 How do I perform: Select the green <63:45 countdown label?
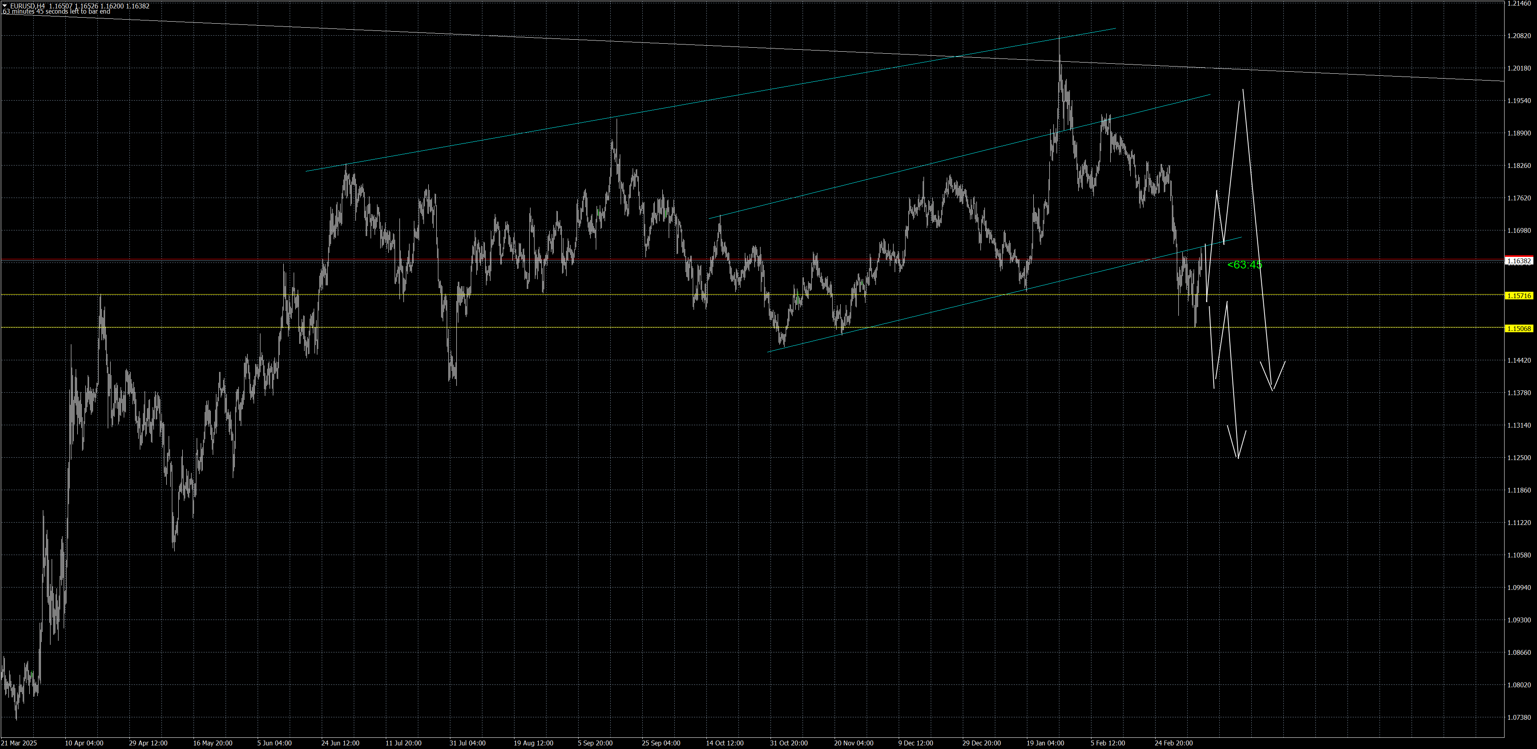coord(1245,265)
